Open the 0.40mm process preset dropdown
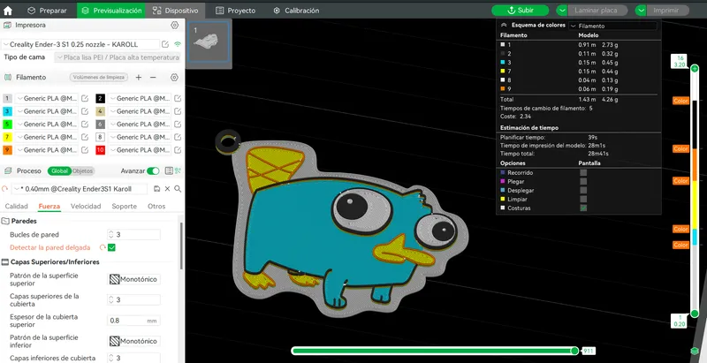 (80, 189)
